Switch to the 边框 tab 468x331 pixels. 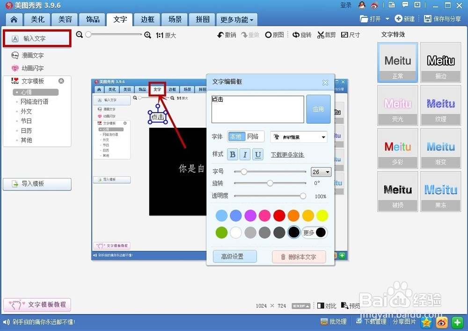click(x=147, y=20)
